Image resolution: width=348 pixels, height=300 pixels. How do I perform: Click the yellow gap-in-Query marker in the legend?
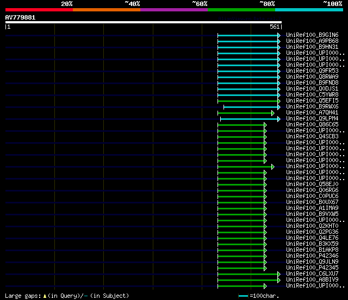pyautogui.click(x=45, y=296)
